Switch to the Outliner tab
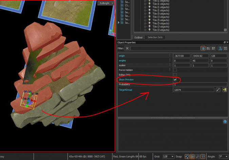The width and height of the screenshot is (229, 160). tap(138, 37)
